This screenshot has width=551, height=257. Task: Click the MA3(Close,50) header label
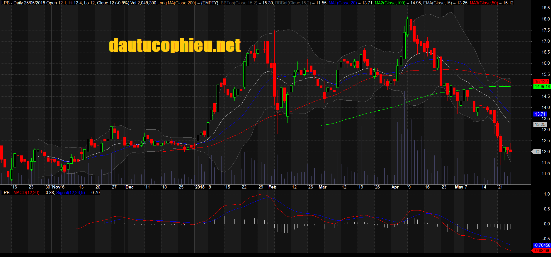click(484, 3)
